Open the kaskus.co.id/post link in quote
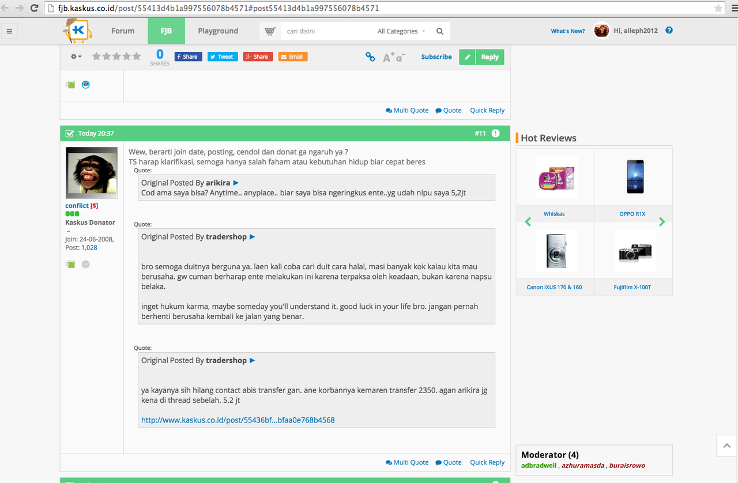 click(238, 420)
